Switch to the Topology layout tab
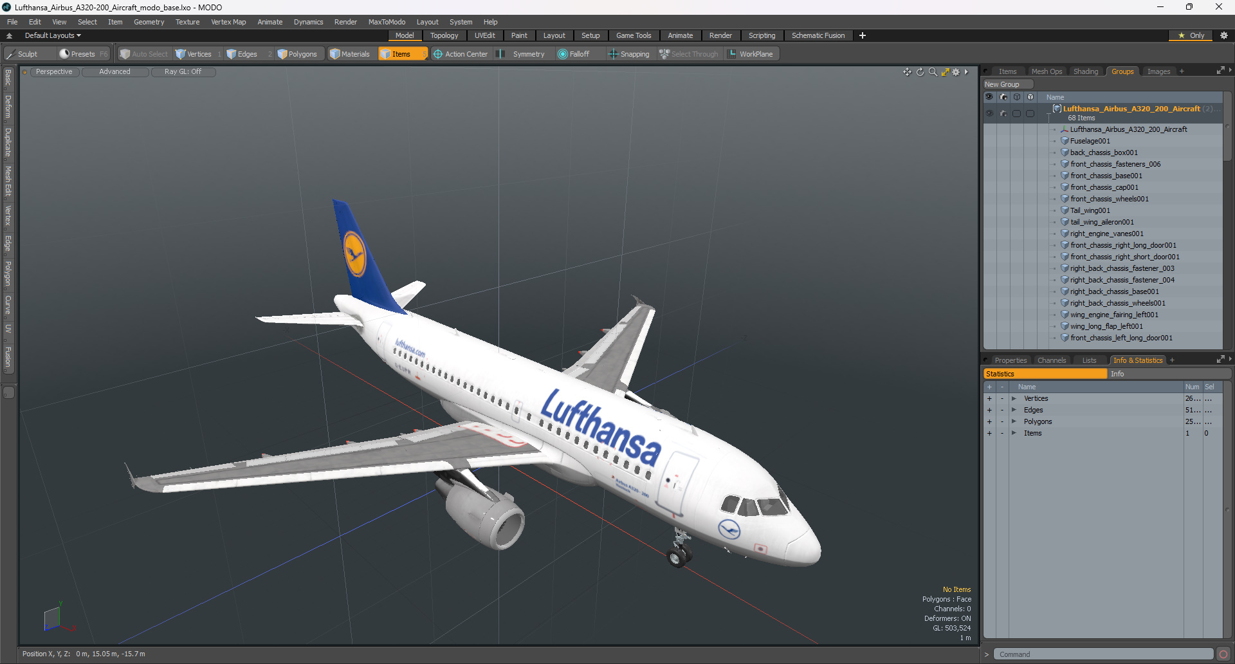 [444, 35]
